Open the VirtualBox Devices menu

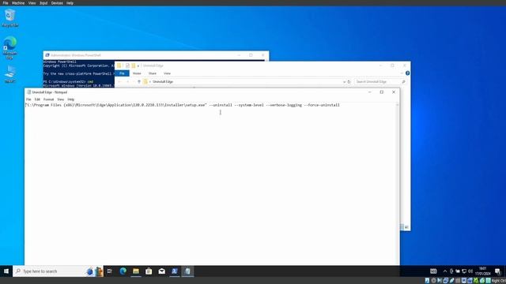pyautogui.click(x=57, y=3)
